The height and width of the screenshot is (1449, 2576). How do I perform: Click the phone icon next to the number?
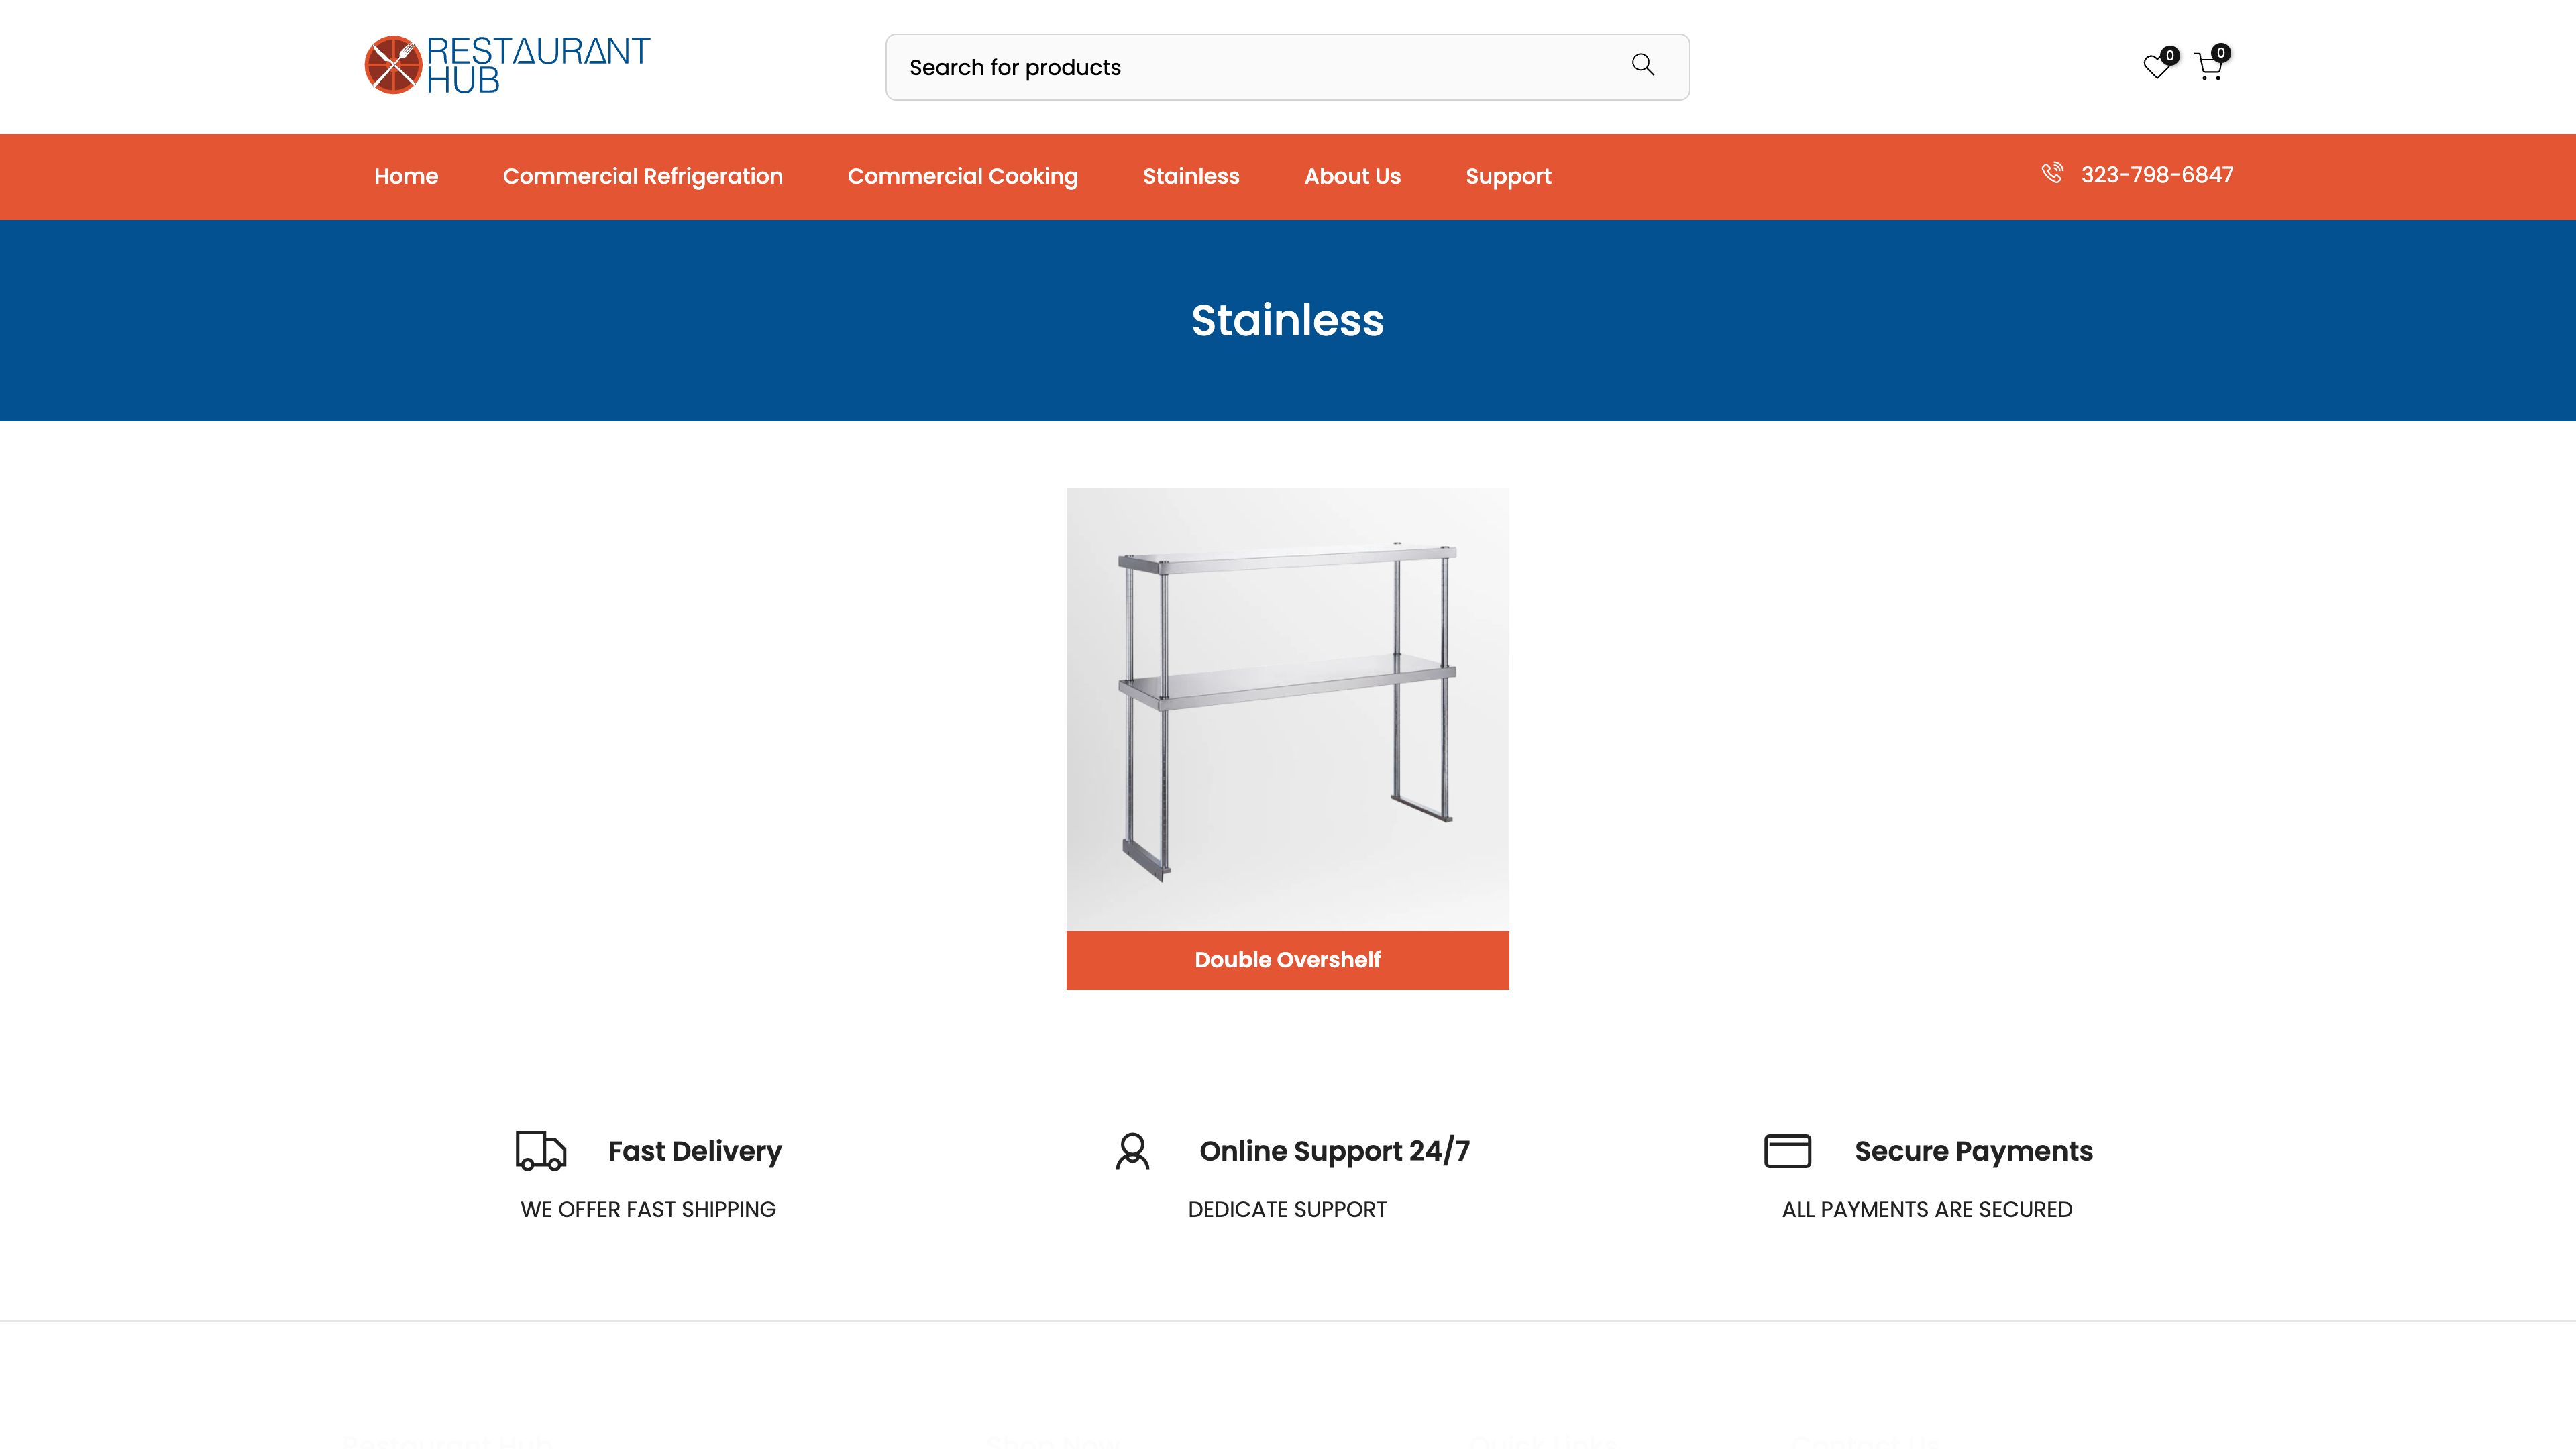click(x=2053, y=173)
